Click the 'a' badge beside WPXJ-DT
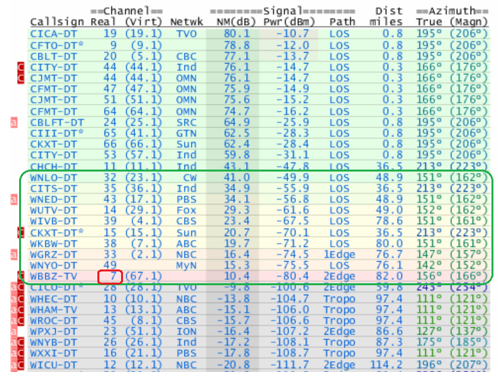This screenshot has height=372, width=500. click(14, 331)
